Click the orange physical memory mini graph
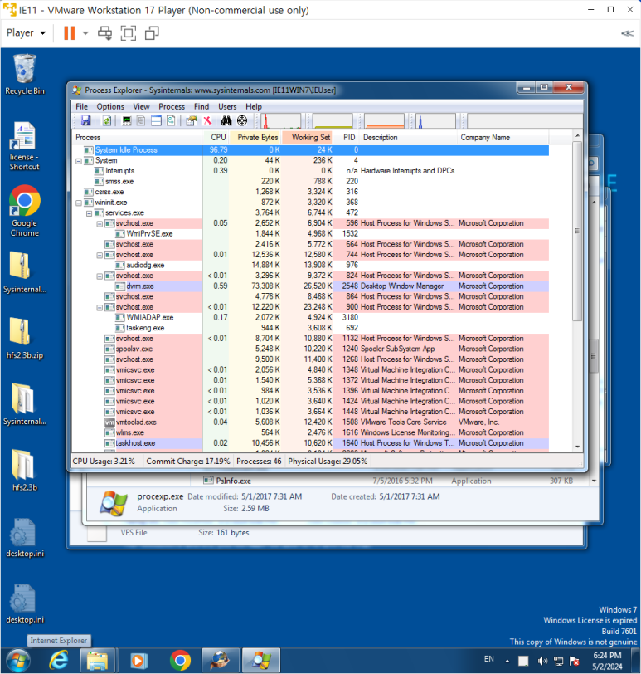This screenshot has width=641, height=674. tap(384, 121)
